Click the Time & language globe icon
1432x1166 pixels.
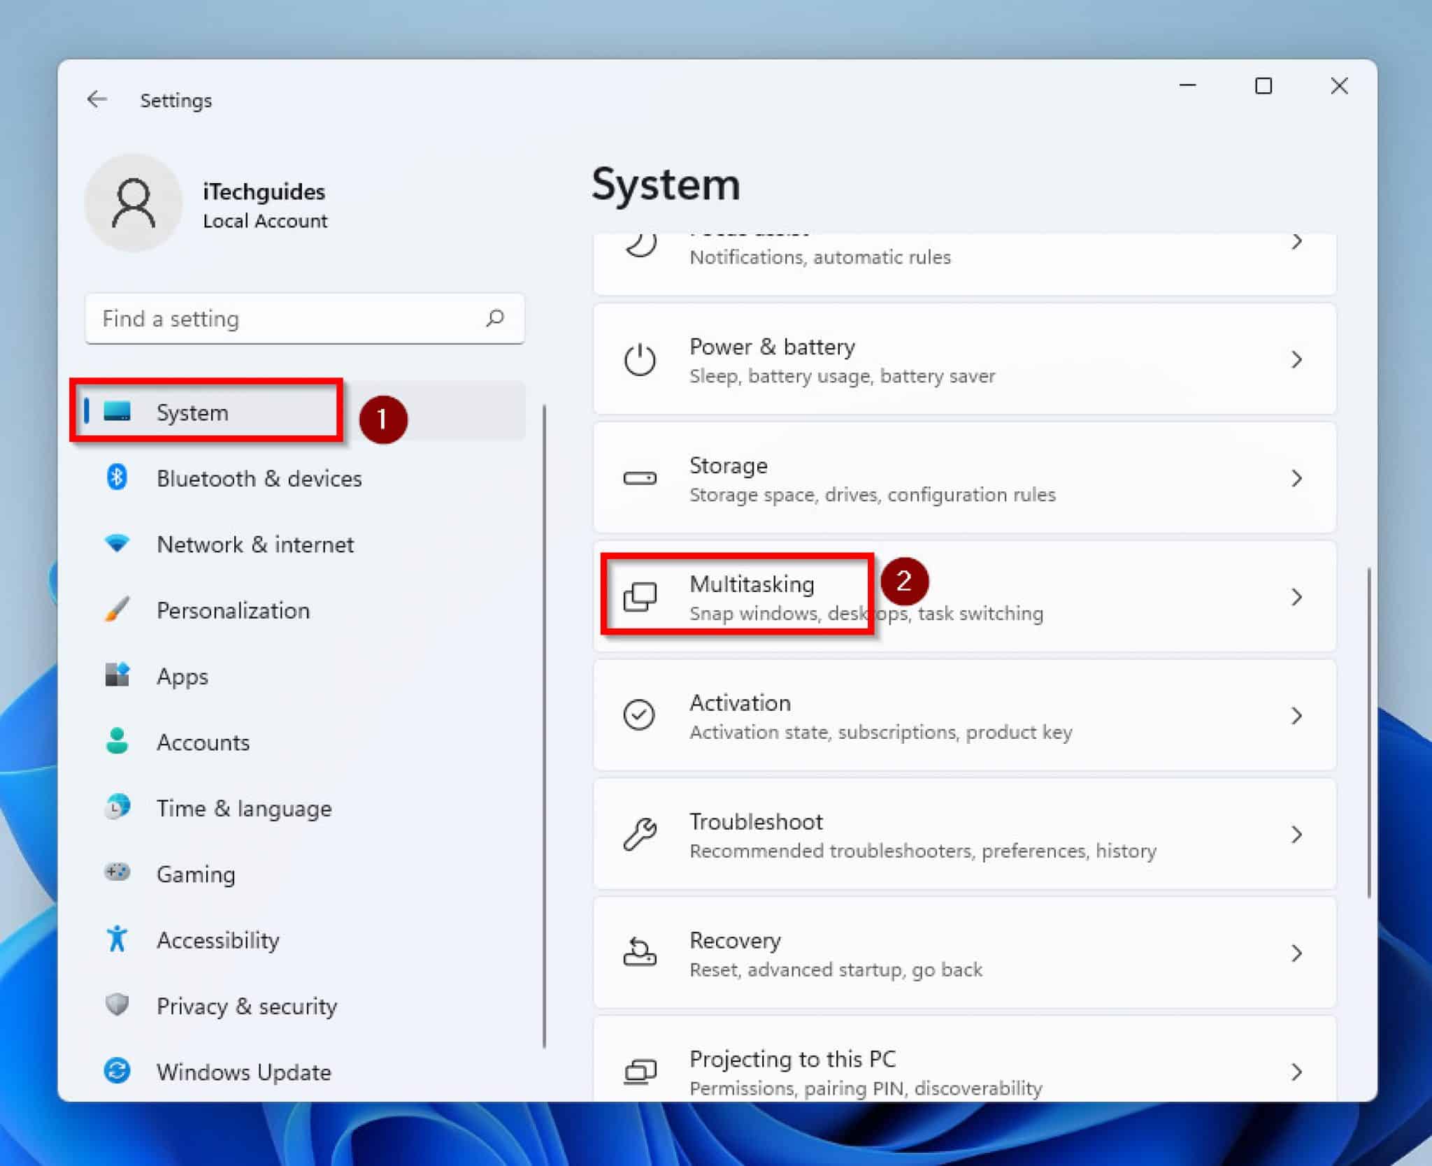click(117, 807)
